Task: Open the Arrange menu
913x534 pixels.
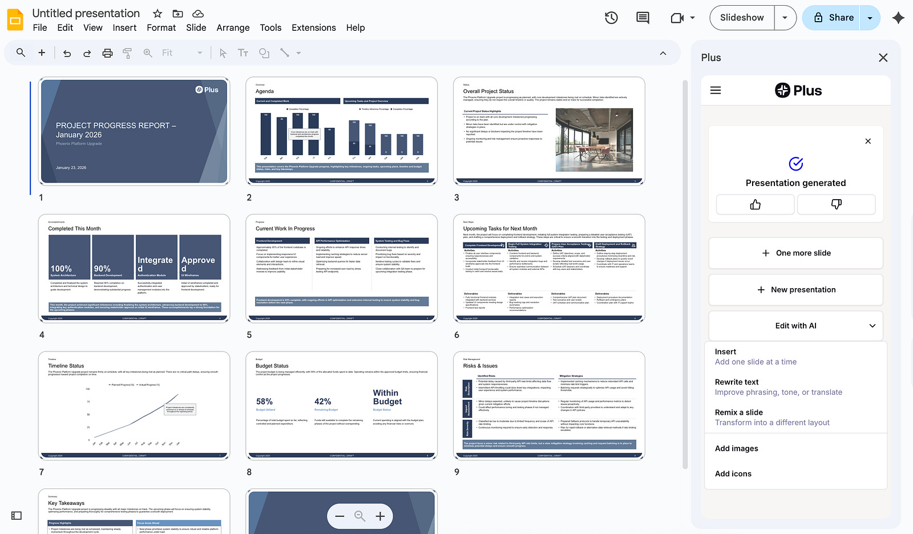Action: (233, 27)
